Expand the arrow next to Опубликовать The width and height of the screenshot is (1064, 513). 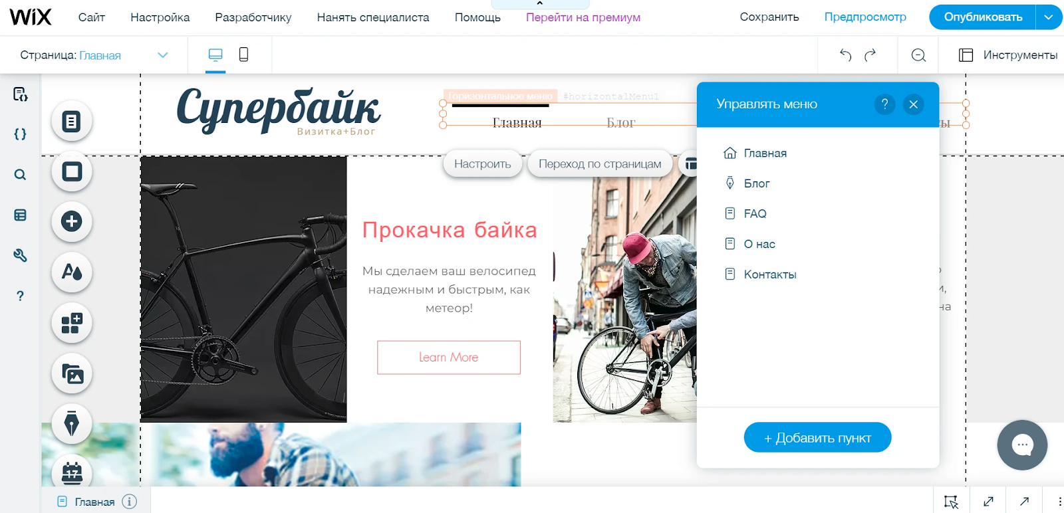click(1049, 17)
